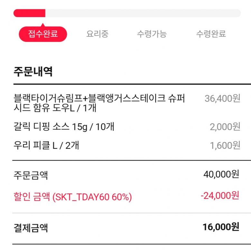
Task: Click the -24,000원 discount amount
Action: tap(220, 195)
